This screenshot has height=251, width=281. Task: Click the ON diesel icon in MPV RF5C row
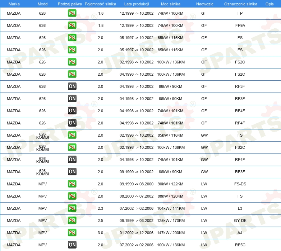pyautogui.click(x=72, y=245)
